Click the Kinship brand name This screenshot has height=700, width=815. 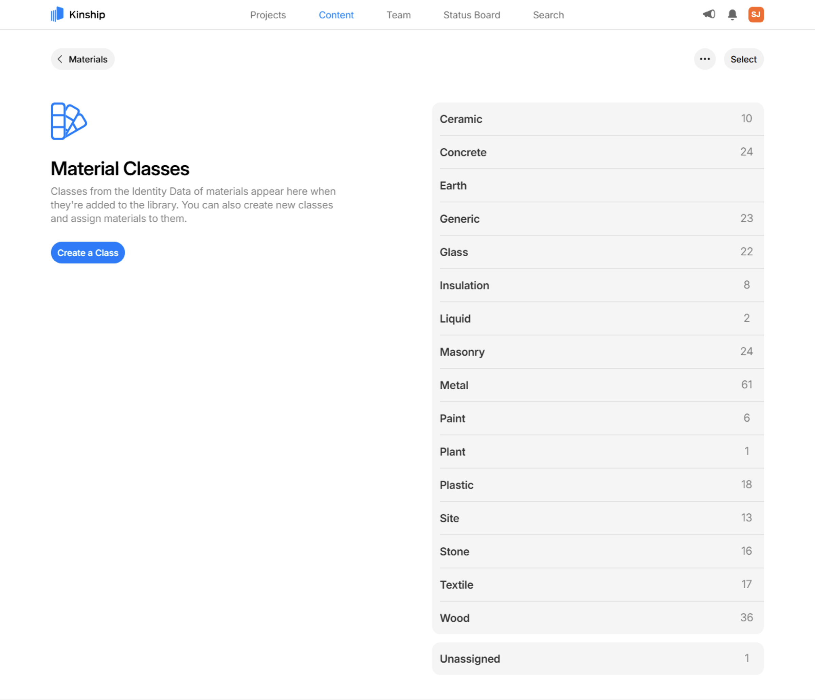click(x=87, y=15)
